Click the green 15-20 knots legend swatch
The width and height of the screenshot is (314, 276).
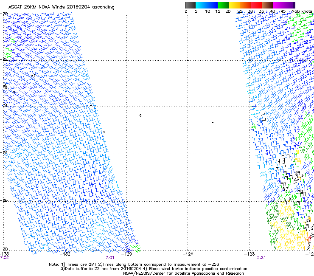(223, 5)
